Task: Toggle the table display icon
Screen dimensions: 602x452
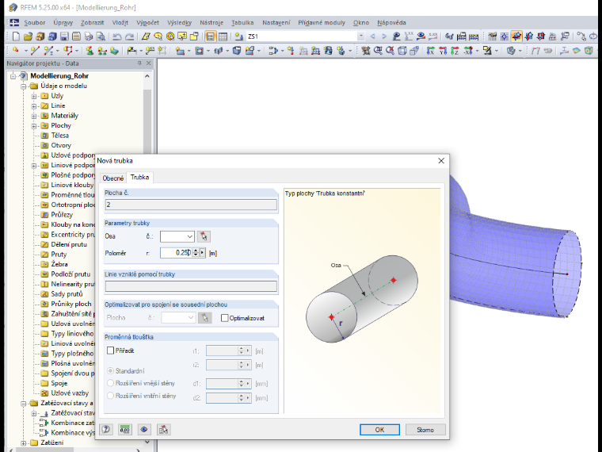Action: click(223, 36)
